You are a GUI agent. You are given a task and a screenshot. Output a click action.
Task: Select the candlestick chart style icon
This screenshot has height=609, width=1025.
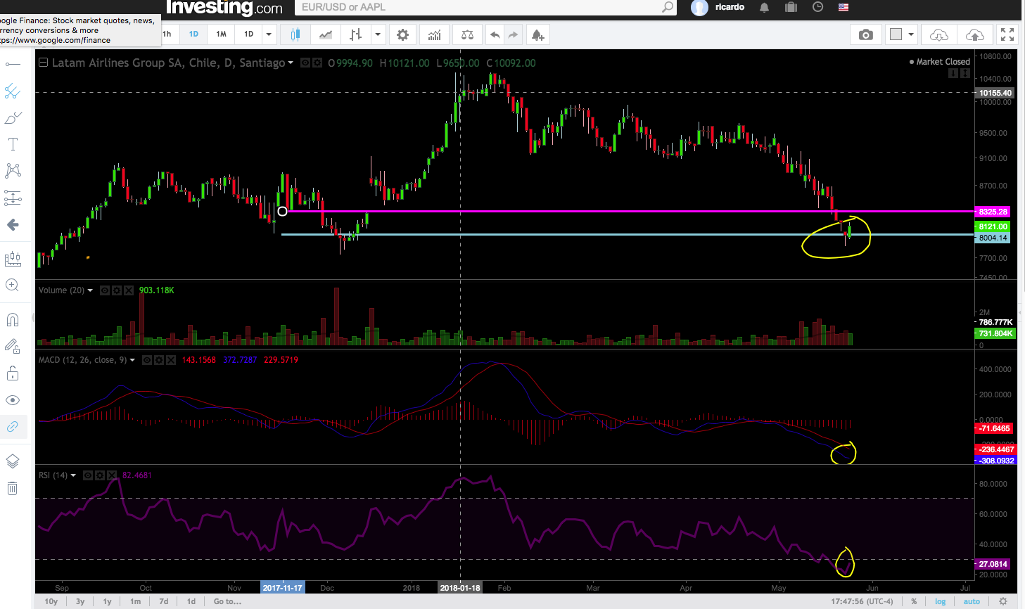click(x=295, y=34)
